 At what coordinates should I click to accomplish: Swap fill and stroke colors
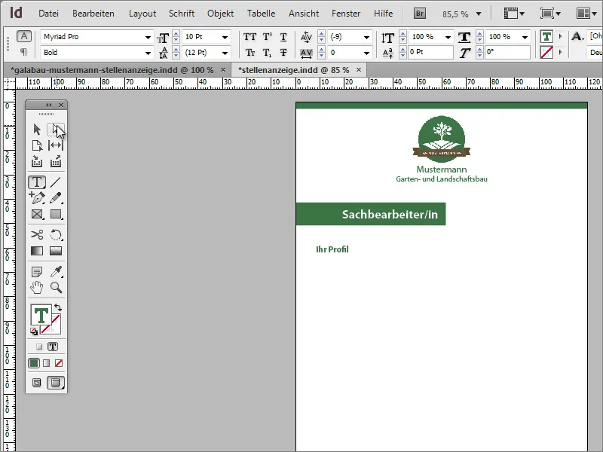coord(58,307)
